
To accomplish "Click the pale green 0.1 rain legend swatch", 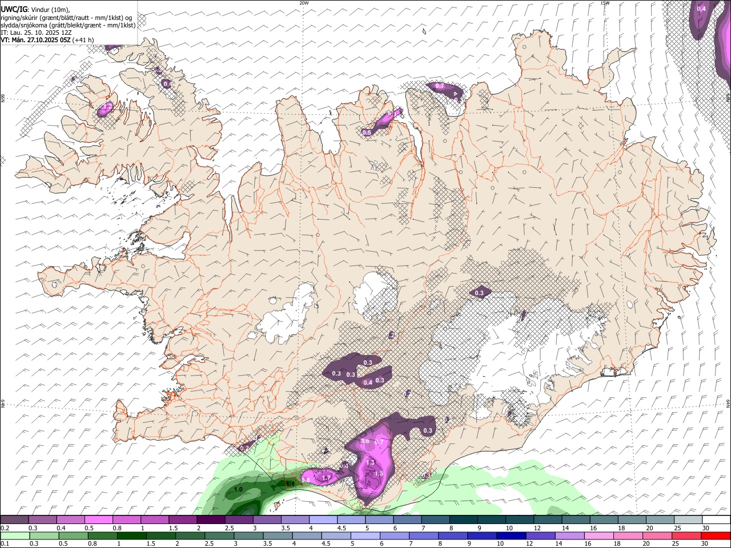I will 14,535.
